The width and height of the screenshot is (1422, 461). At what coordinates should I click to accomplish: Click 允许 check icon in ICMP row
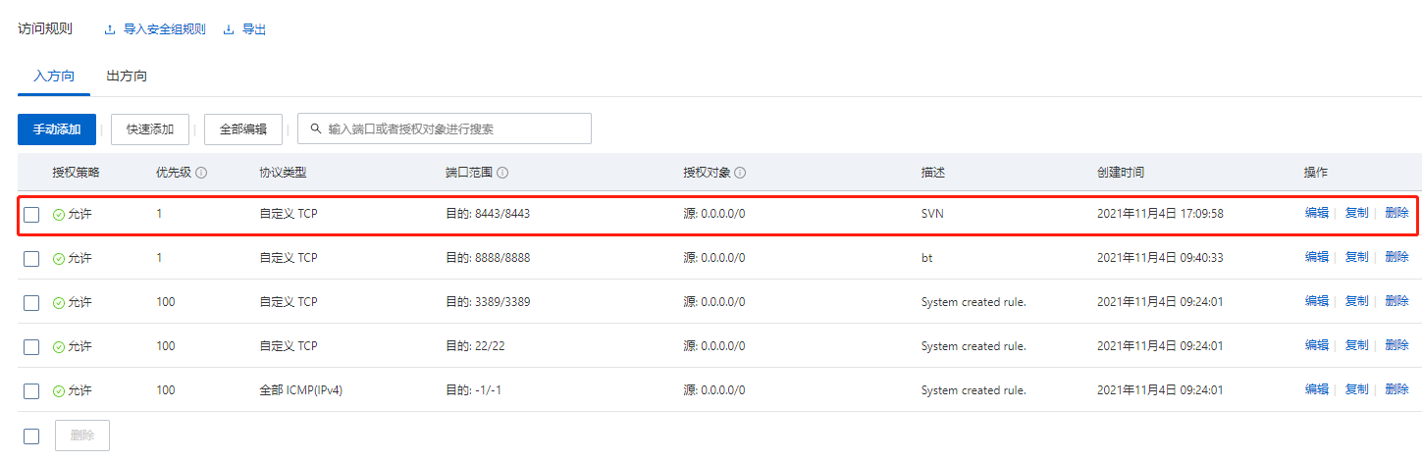tap(59, 390)
